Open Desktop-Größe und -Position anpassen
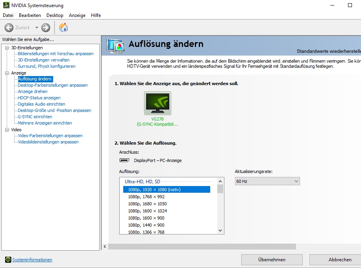This screenshot has height=268, width=361. [55, 110]
